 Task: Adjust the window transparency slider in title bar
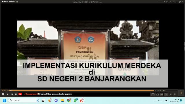click(x=162, y=2)
